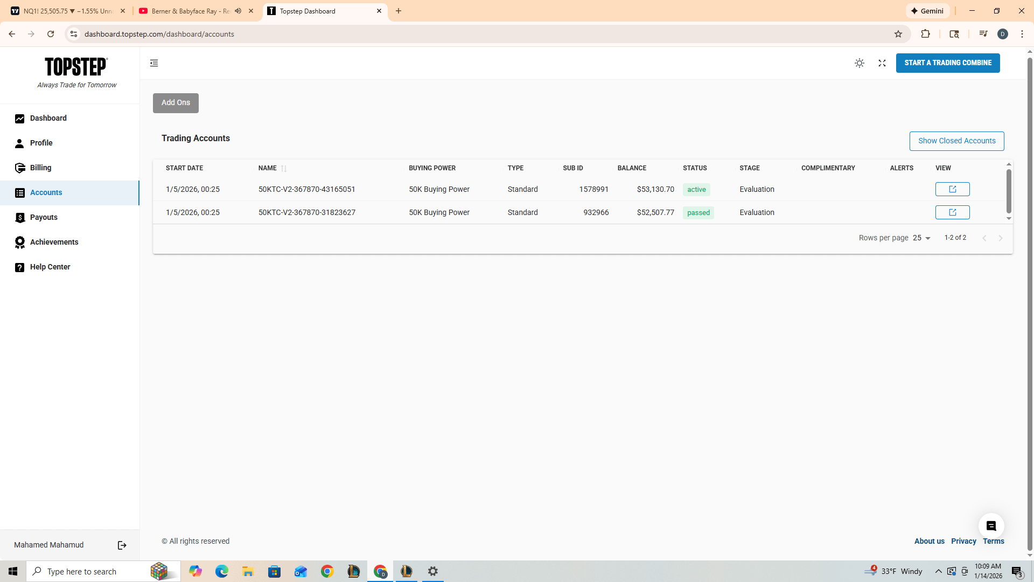Open the live chat bubble icon
The height and width of the screenshot is (582, 1034).
point(991,526)
